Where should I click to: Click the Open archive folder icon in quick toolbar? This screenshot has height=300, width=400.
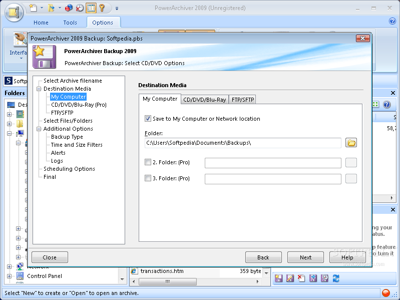point(51,8)
